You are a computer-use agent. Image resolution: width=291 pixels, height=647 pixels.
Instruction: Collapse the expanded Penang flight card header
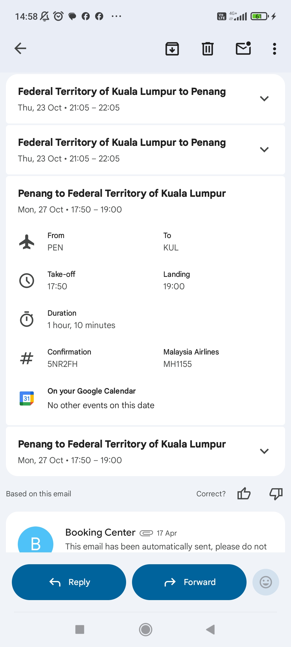(122, 201)
